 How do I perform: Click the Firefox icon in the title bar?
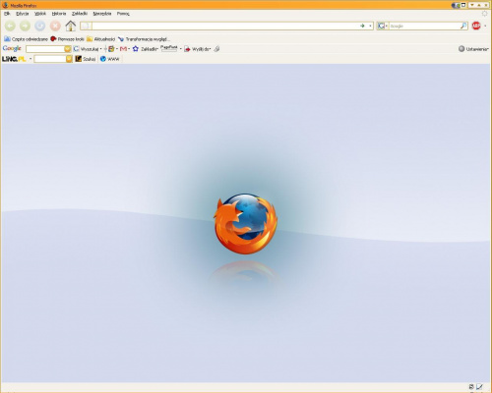[x=5, y=5]
